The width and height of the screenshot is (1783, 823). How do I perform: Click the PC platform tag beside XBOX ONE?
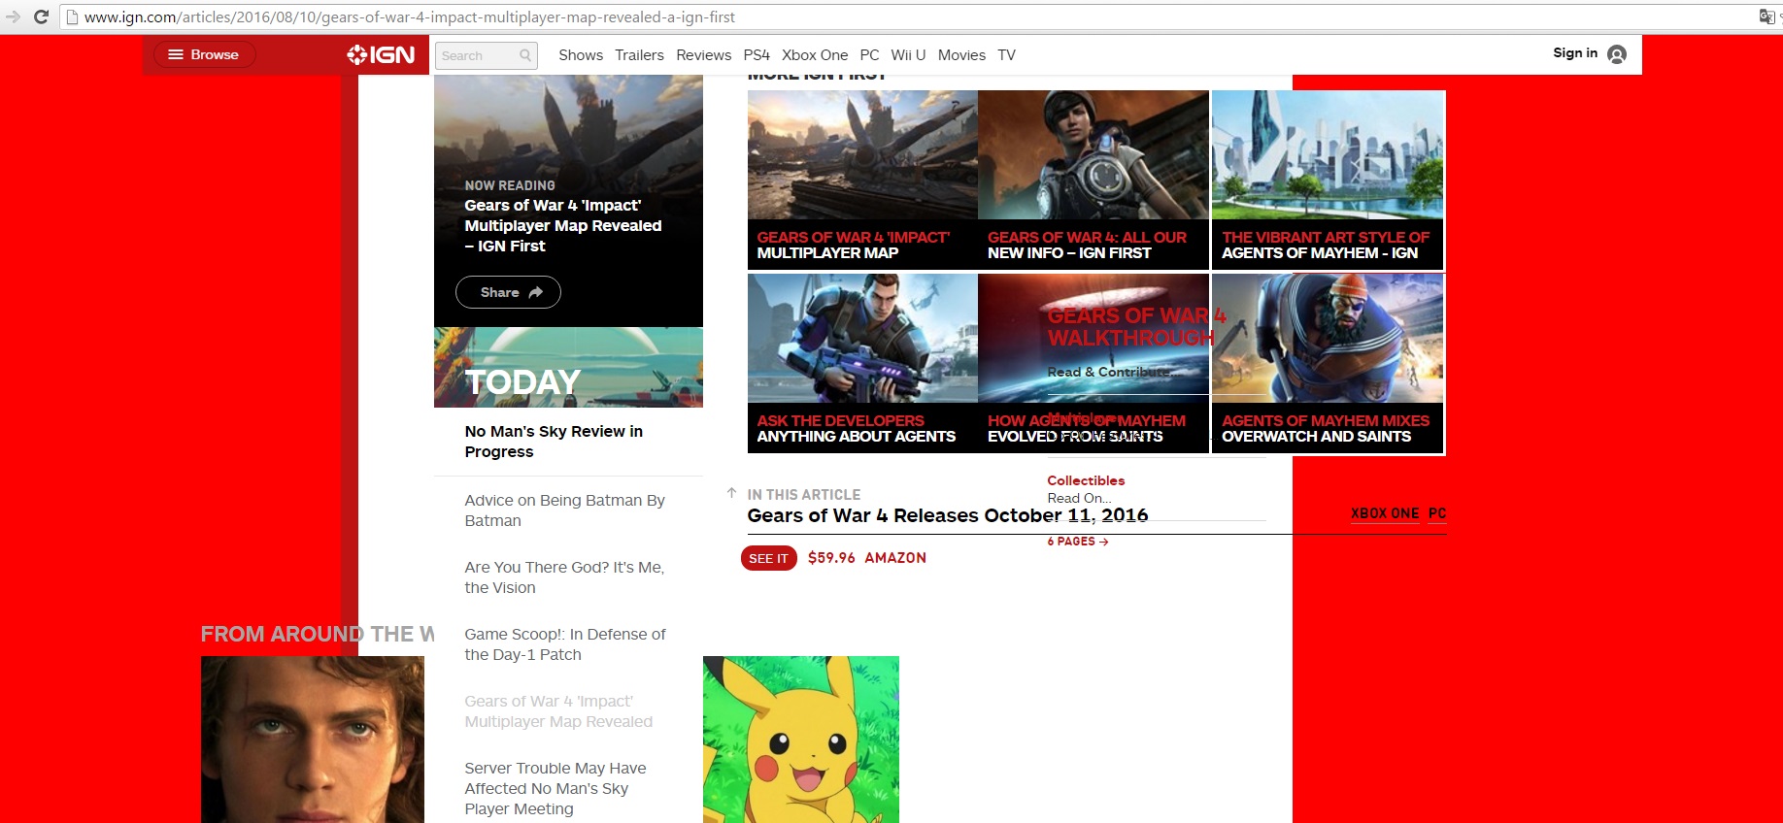[1437, 513]
